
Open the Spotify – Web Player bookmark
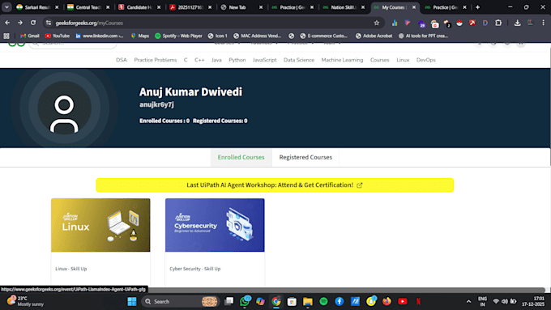[x=178, y=36]
